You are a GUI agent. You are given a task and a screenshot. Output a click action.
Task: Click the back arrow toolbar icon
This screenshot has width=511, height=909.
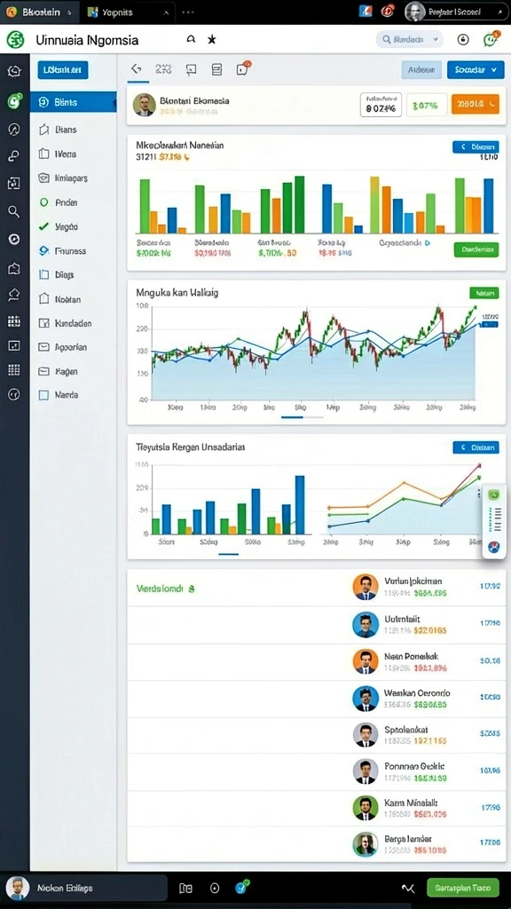pos(136,69)
